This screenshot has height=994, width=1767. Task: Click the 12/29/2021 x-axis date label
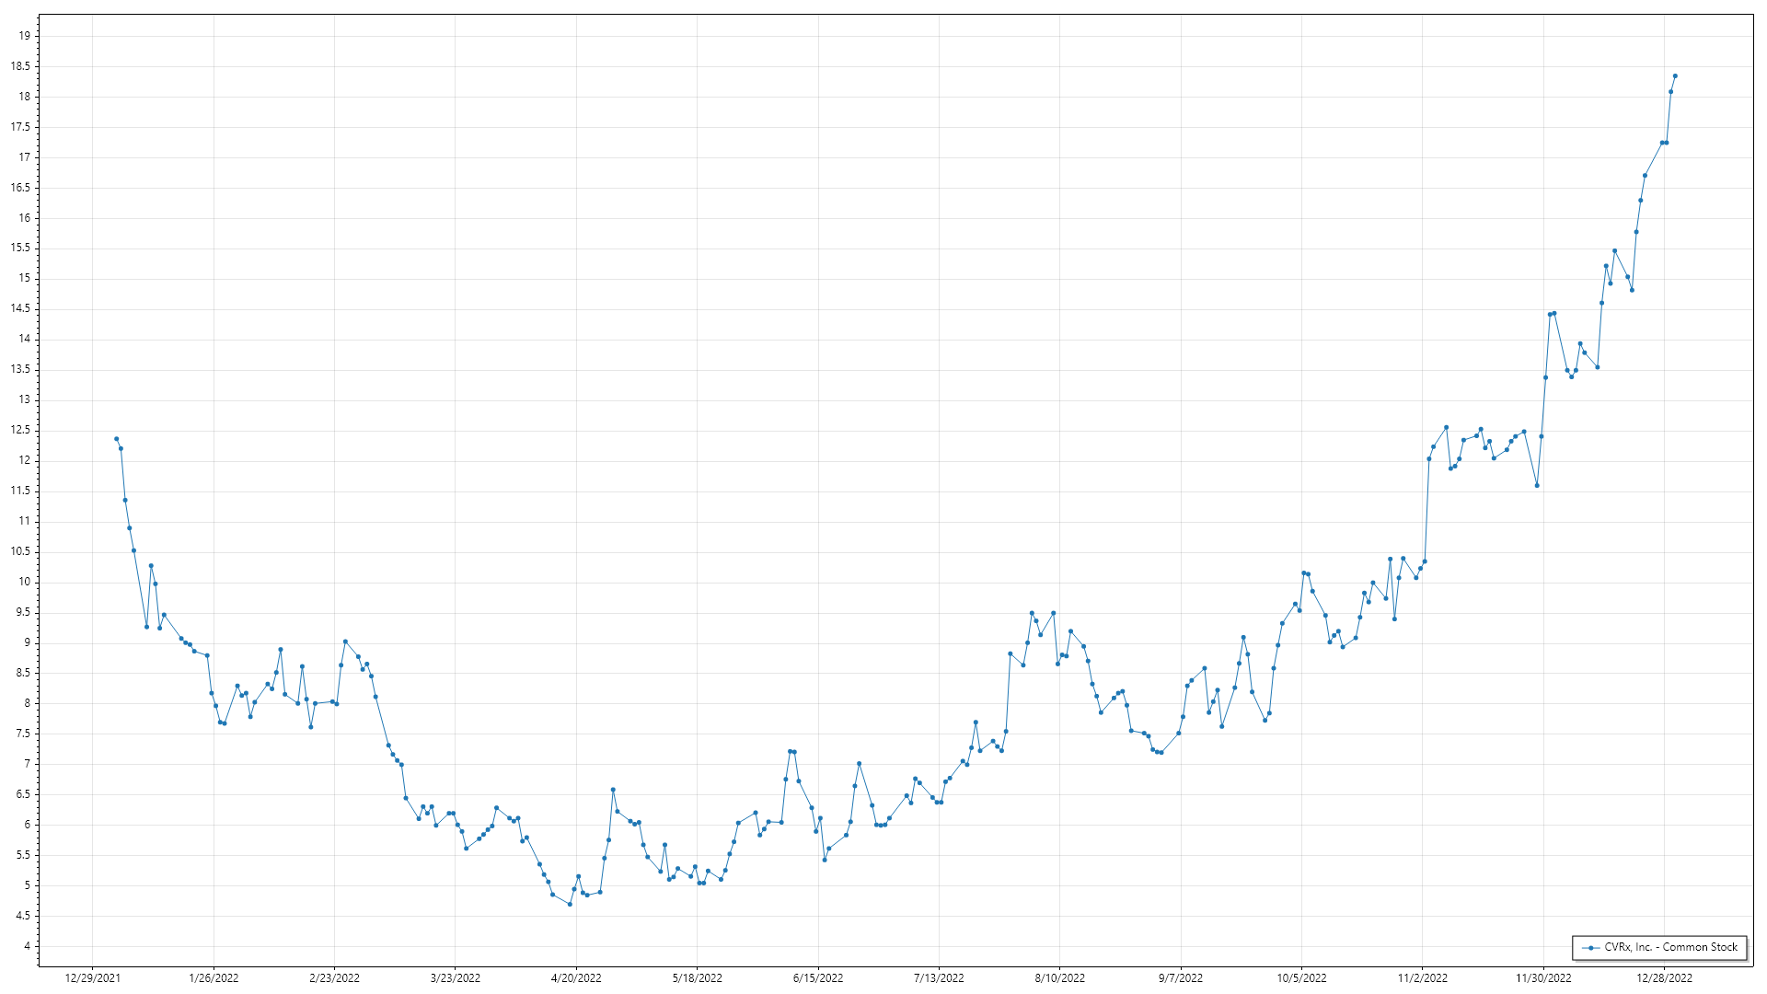point(93,978)
